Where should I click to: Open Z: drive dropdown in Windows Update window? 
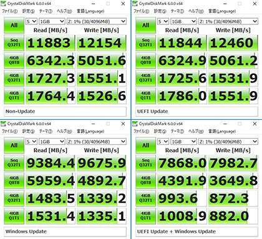coord(97,142)
